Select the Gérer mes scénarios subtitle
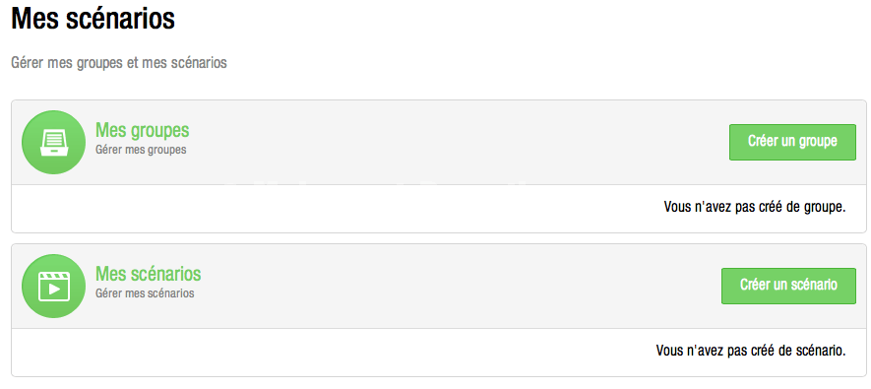 coord(145,292)
